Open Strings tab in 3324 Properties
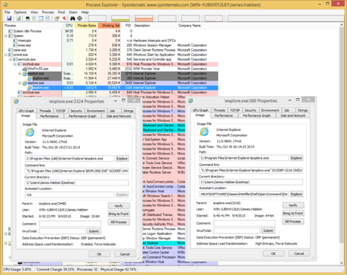347x275 pixels. pos(128,111)
